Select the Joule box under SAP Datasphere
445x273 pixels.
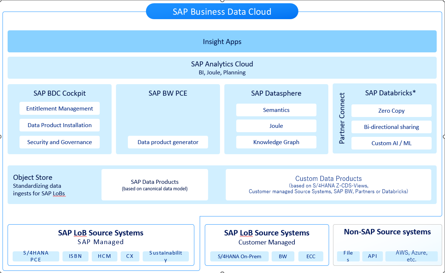276,126
